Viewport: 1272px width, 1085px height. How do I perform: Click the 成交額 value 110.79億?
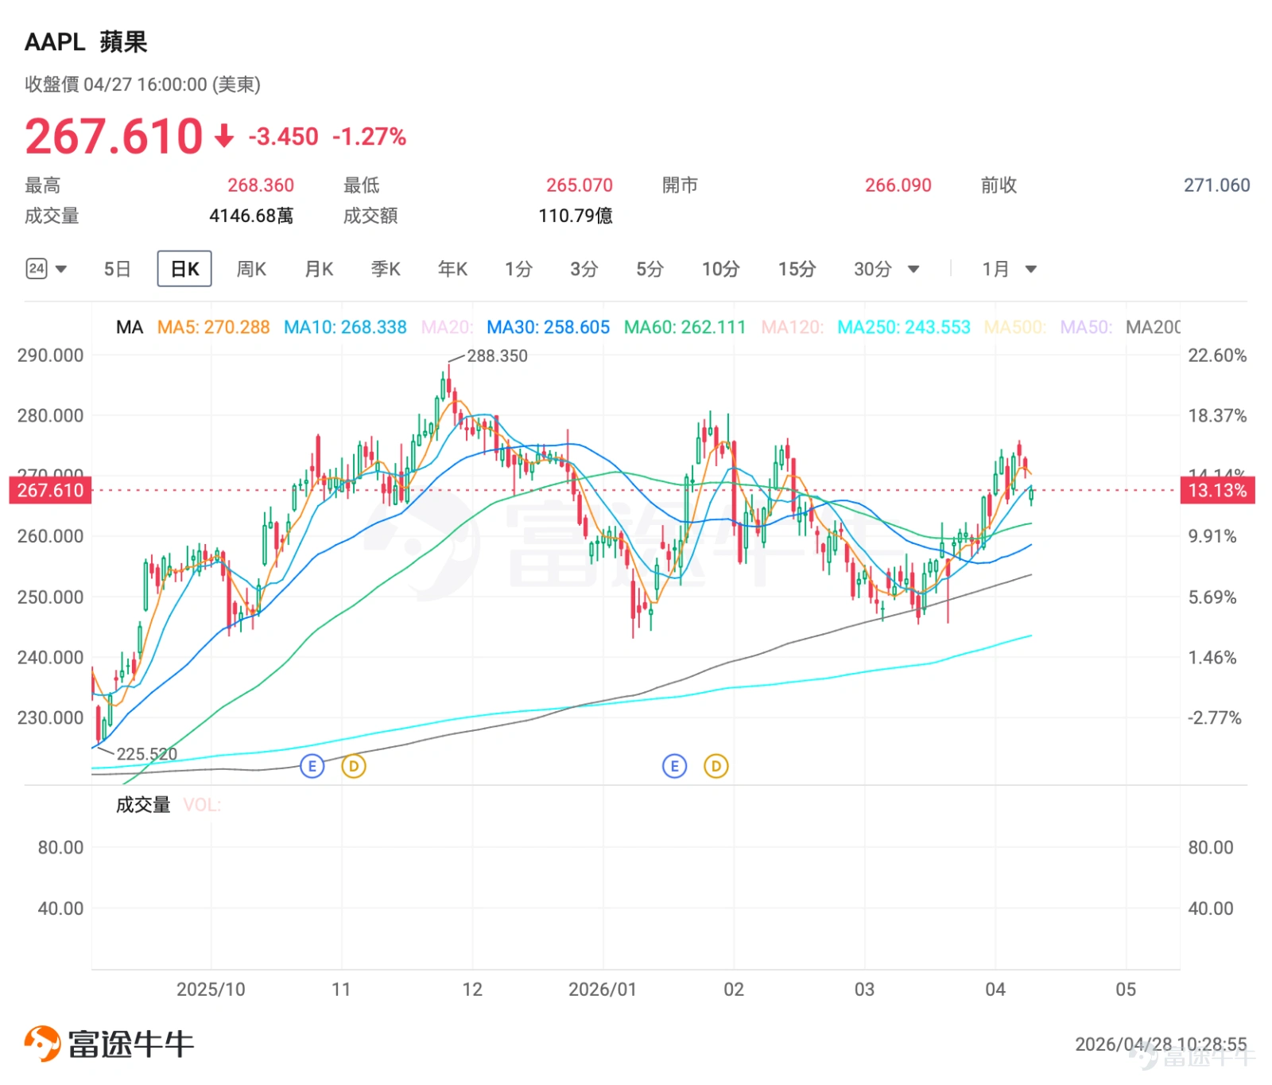[x=576, y=216]
